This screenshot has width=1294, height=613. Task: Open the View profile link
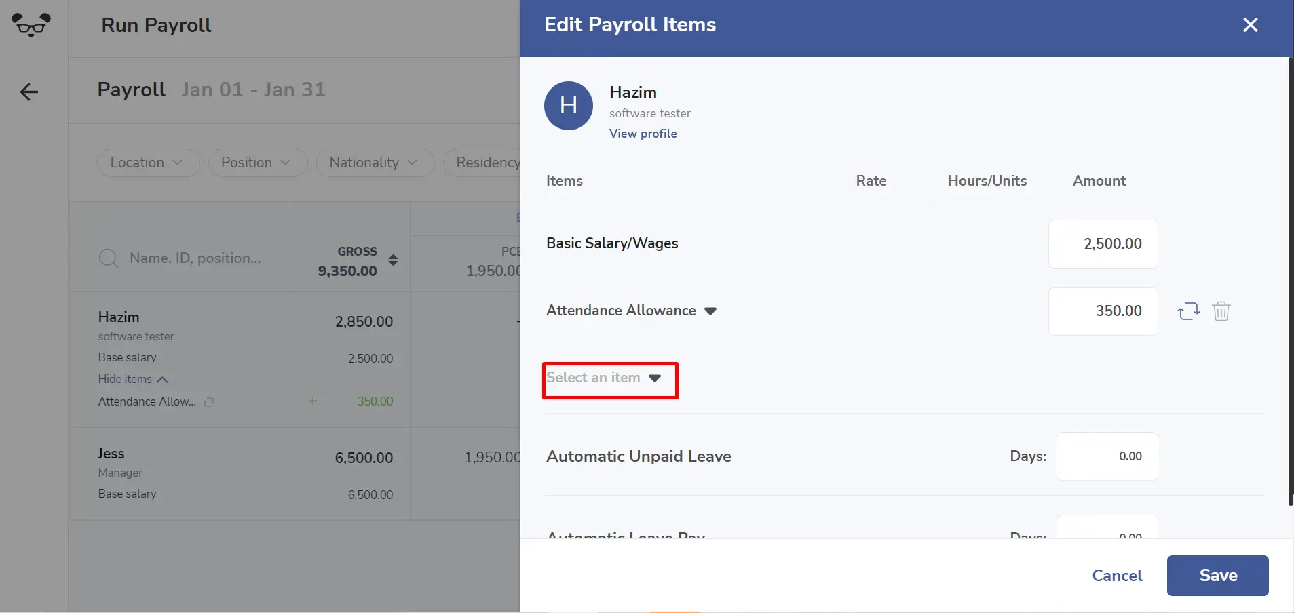tap(643, 134)
